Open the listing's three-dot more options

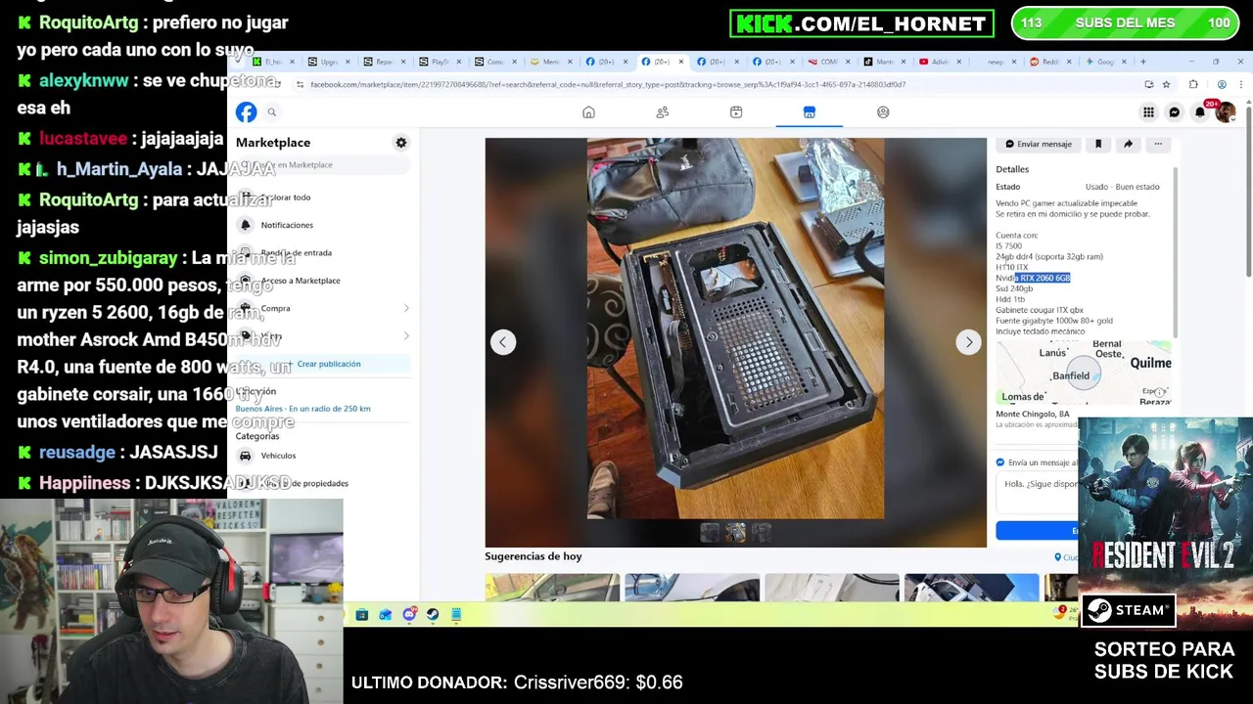[x=1158, y=144]
